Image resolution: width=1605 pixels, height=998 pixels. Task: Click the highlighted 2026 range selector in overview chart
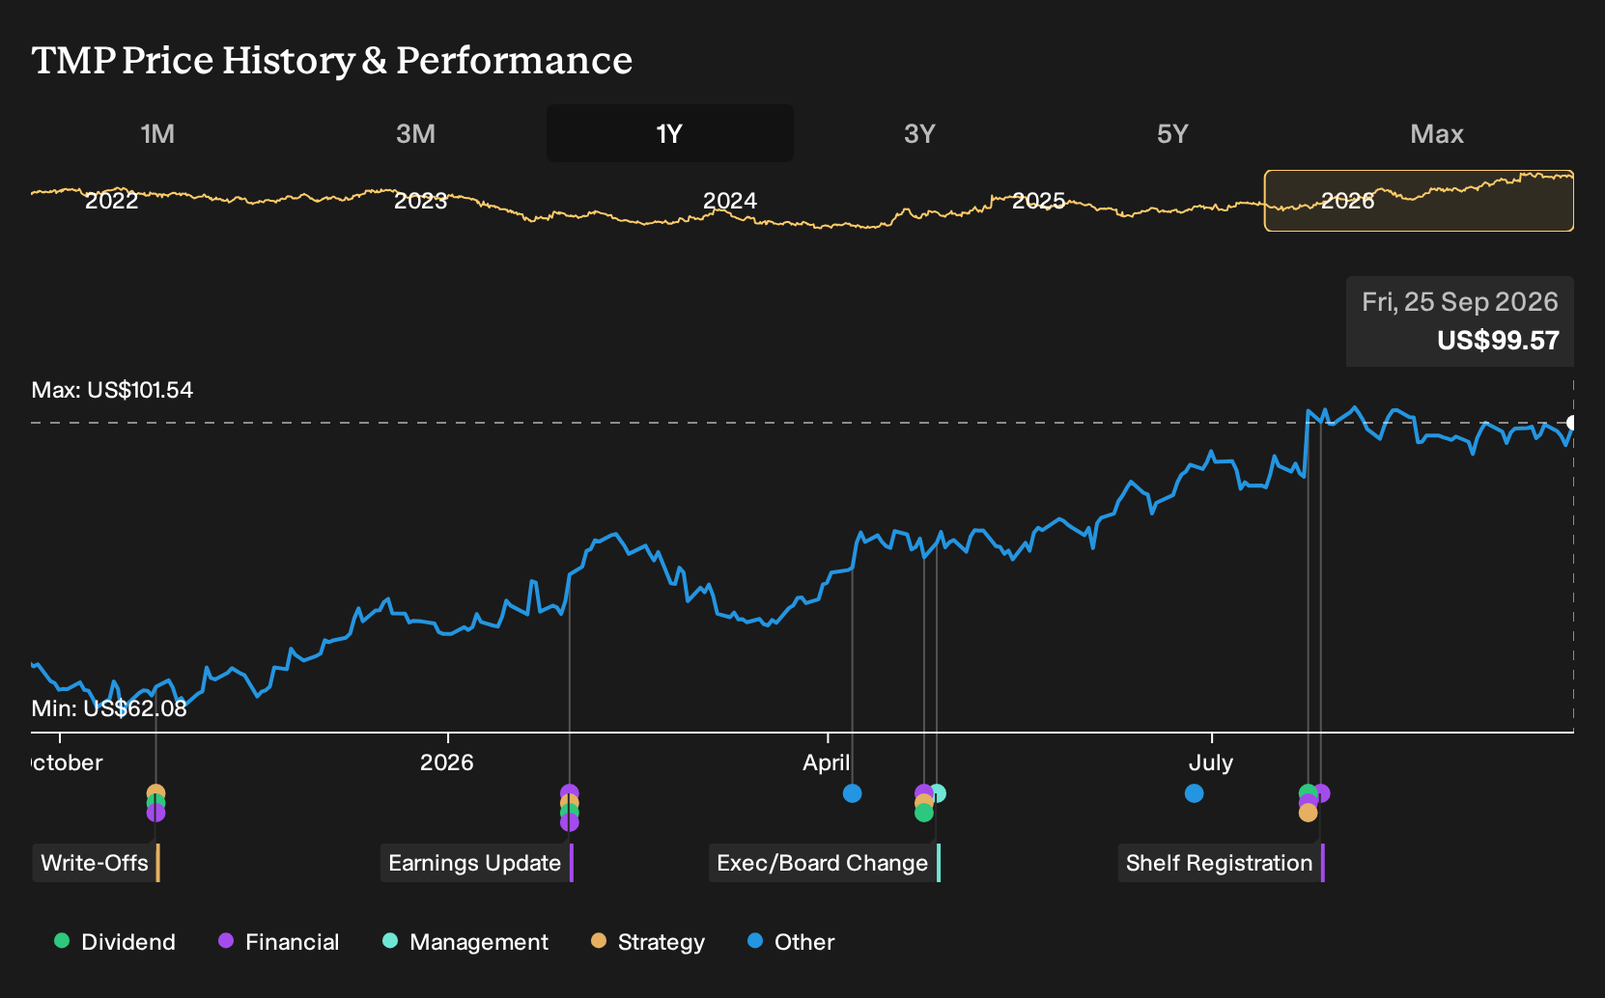tap(1419, 201)
